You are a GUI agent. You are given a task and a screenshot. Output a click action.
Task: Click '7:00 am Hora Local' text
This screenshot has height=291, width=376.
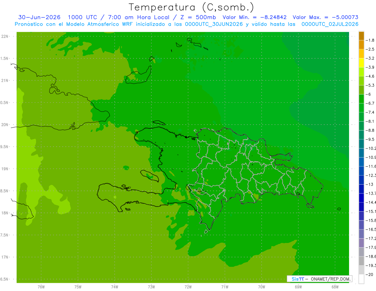pos(139,17)
